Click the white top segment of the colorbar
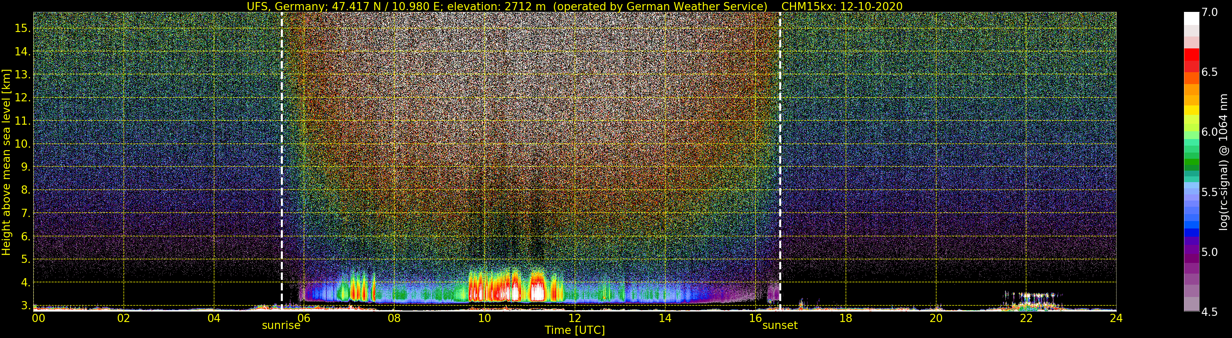This screenshot has height=338, width=1232. click(1191, 18)
